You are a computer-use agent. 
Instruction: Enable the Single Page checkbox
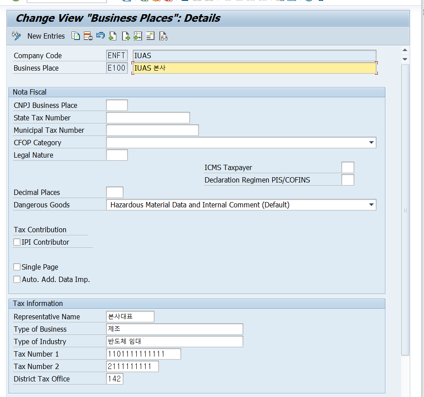17,267
